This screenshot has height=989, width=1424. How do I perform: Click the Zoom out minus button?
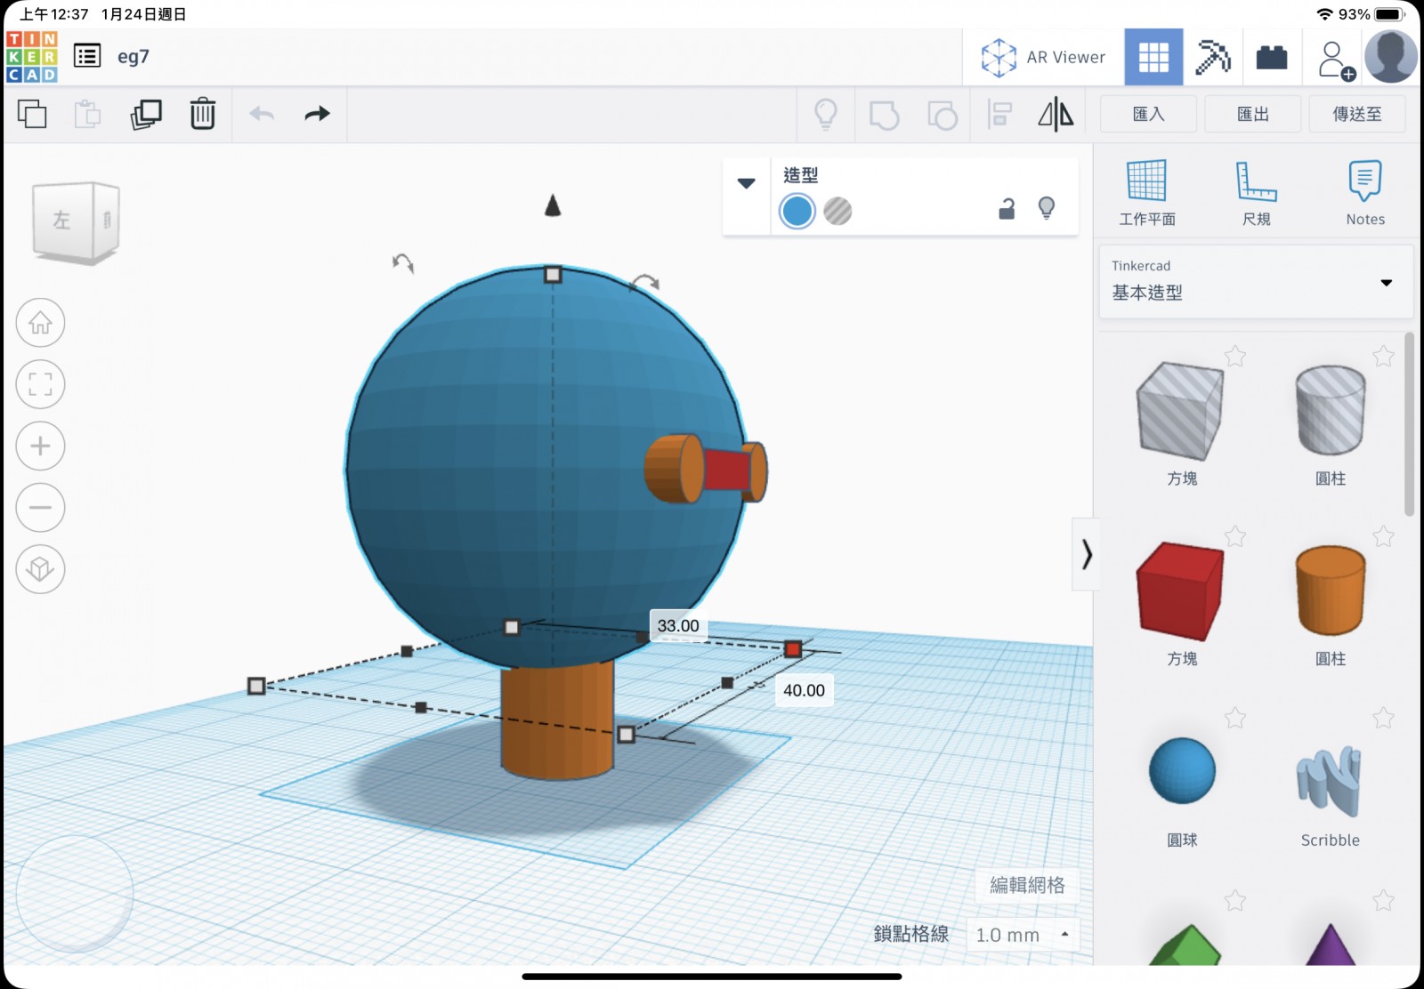point(40,508)
